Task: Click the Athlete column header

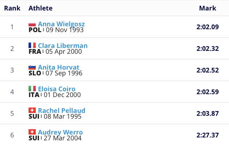Action: 40,8
